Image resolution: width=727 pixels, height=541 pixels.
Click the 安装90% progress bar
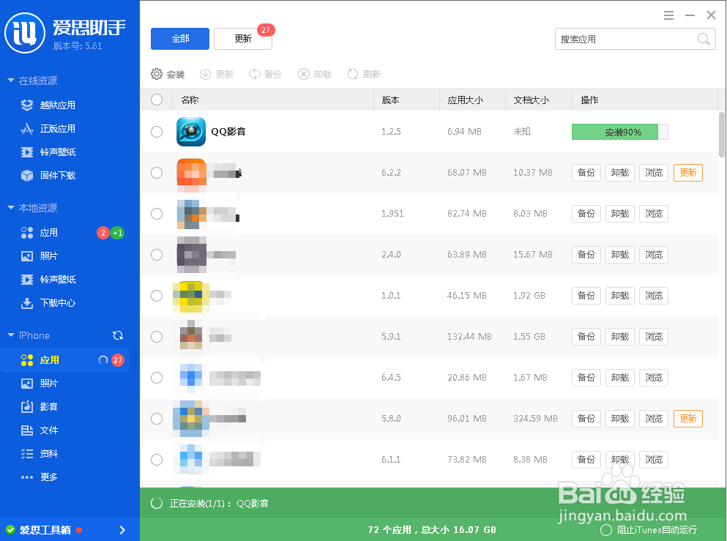(620, 132)
